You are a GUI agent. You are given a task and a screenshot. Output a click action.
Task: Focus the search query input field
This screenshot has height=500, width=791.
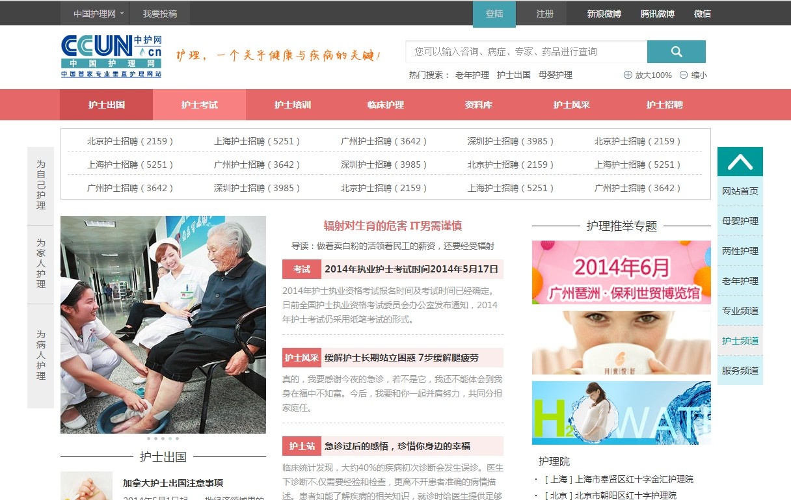526,52
